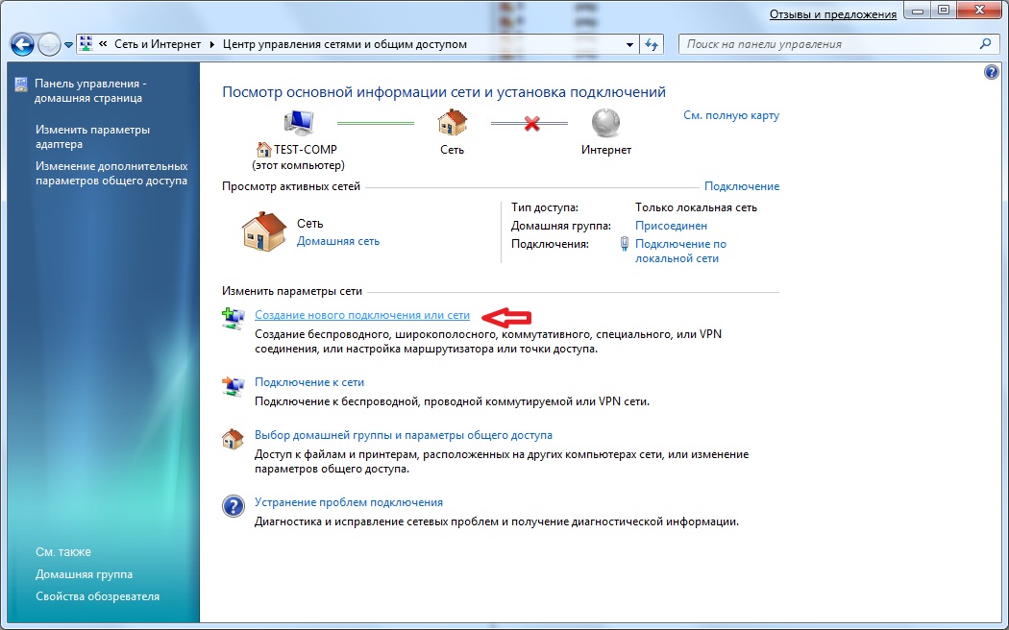Open the address bar history dropdown
Image resolution: width=1009 pixels, height=630 pixels.
(x=629, y=45)
